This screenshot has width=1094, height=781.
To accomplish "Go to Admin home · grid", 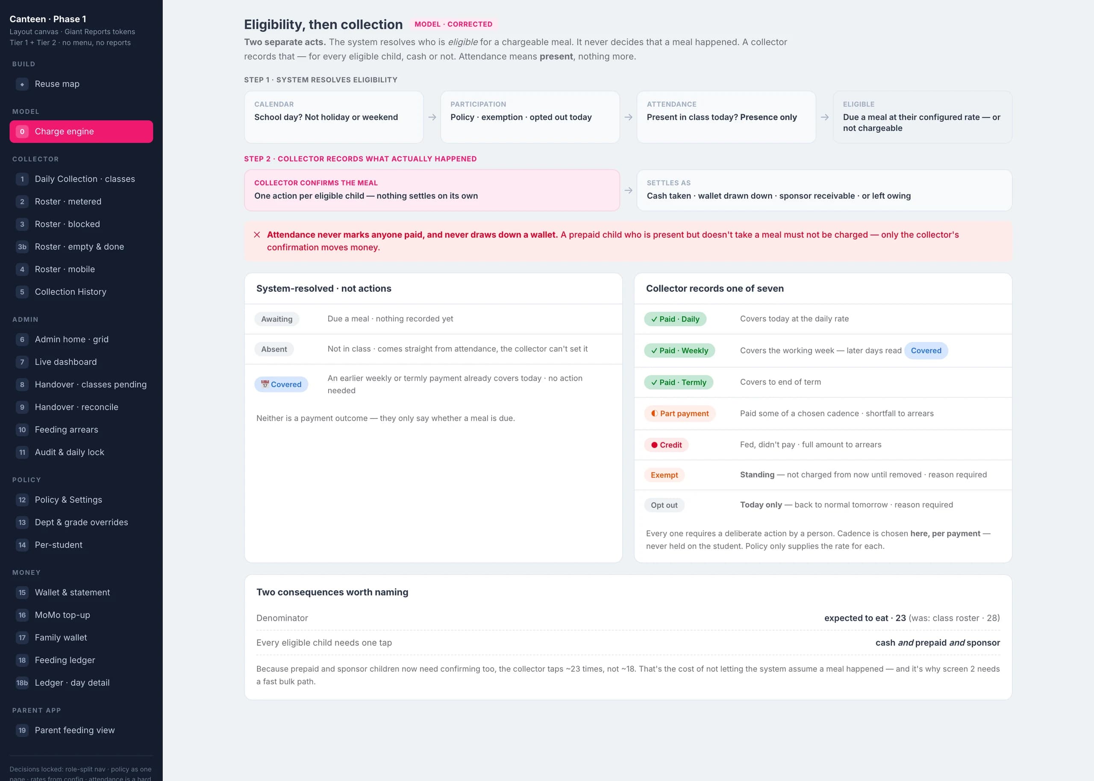I will [81, 339].
